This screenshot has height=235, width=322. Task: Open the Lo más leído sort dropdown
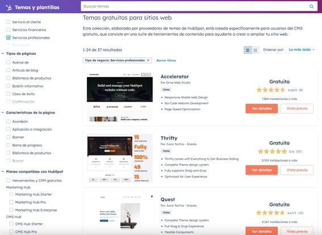[x=301, y=50]
